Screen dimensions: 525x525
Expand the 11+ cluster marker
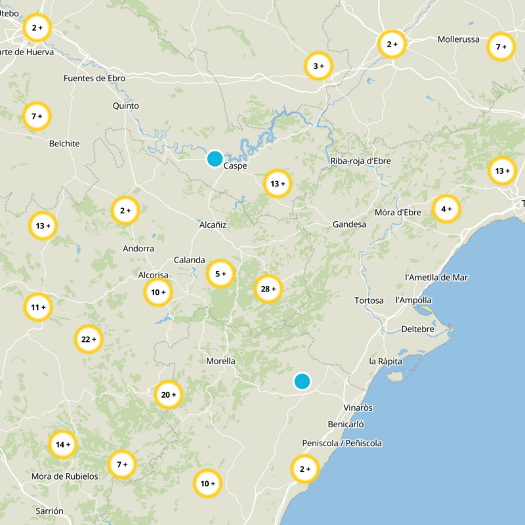[38, 307]
